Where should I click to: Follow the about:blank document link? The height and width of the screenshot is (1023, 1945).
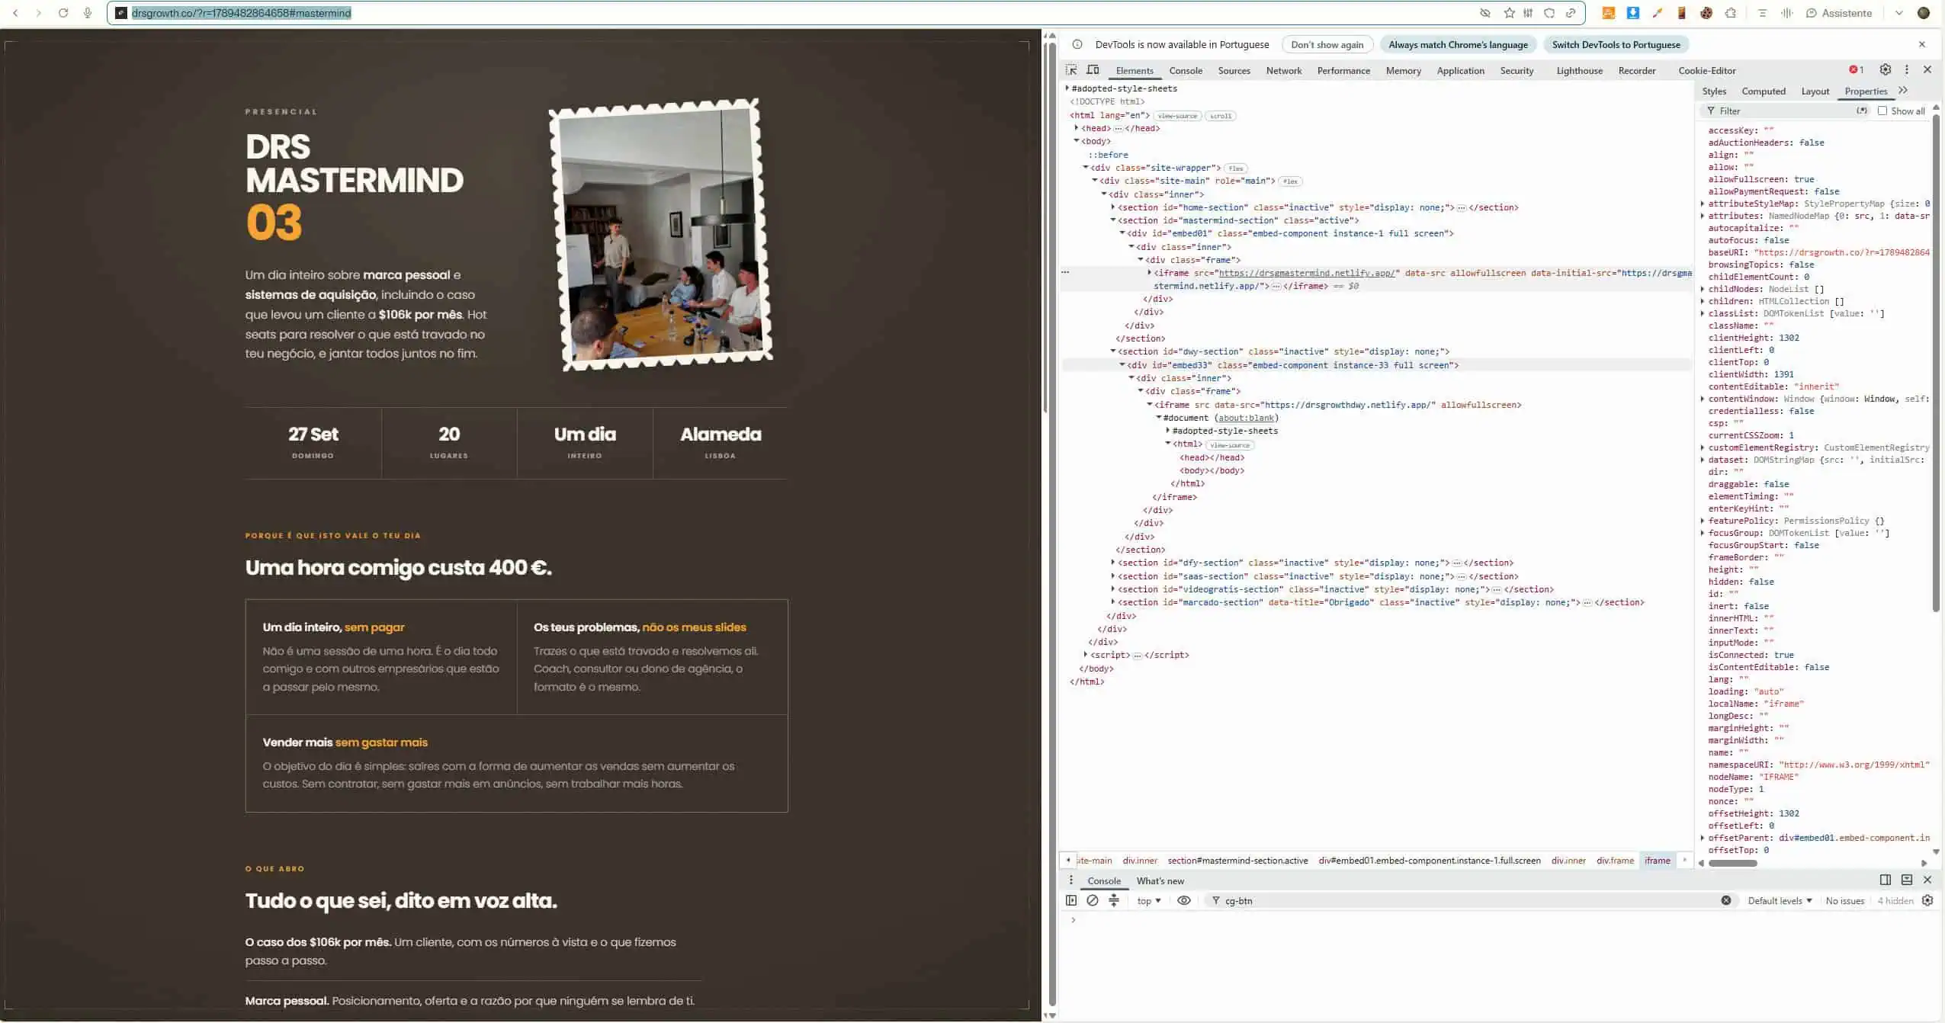coord(1246,418)
